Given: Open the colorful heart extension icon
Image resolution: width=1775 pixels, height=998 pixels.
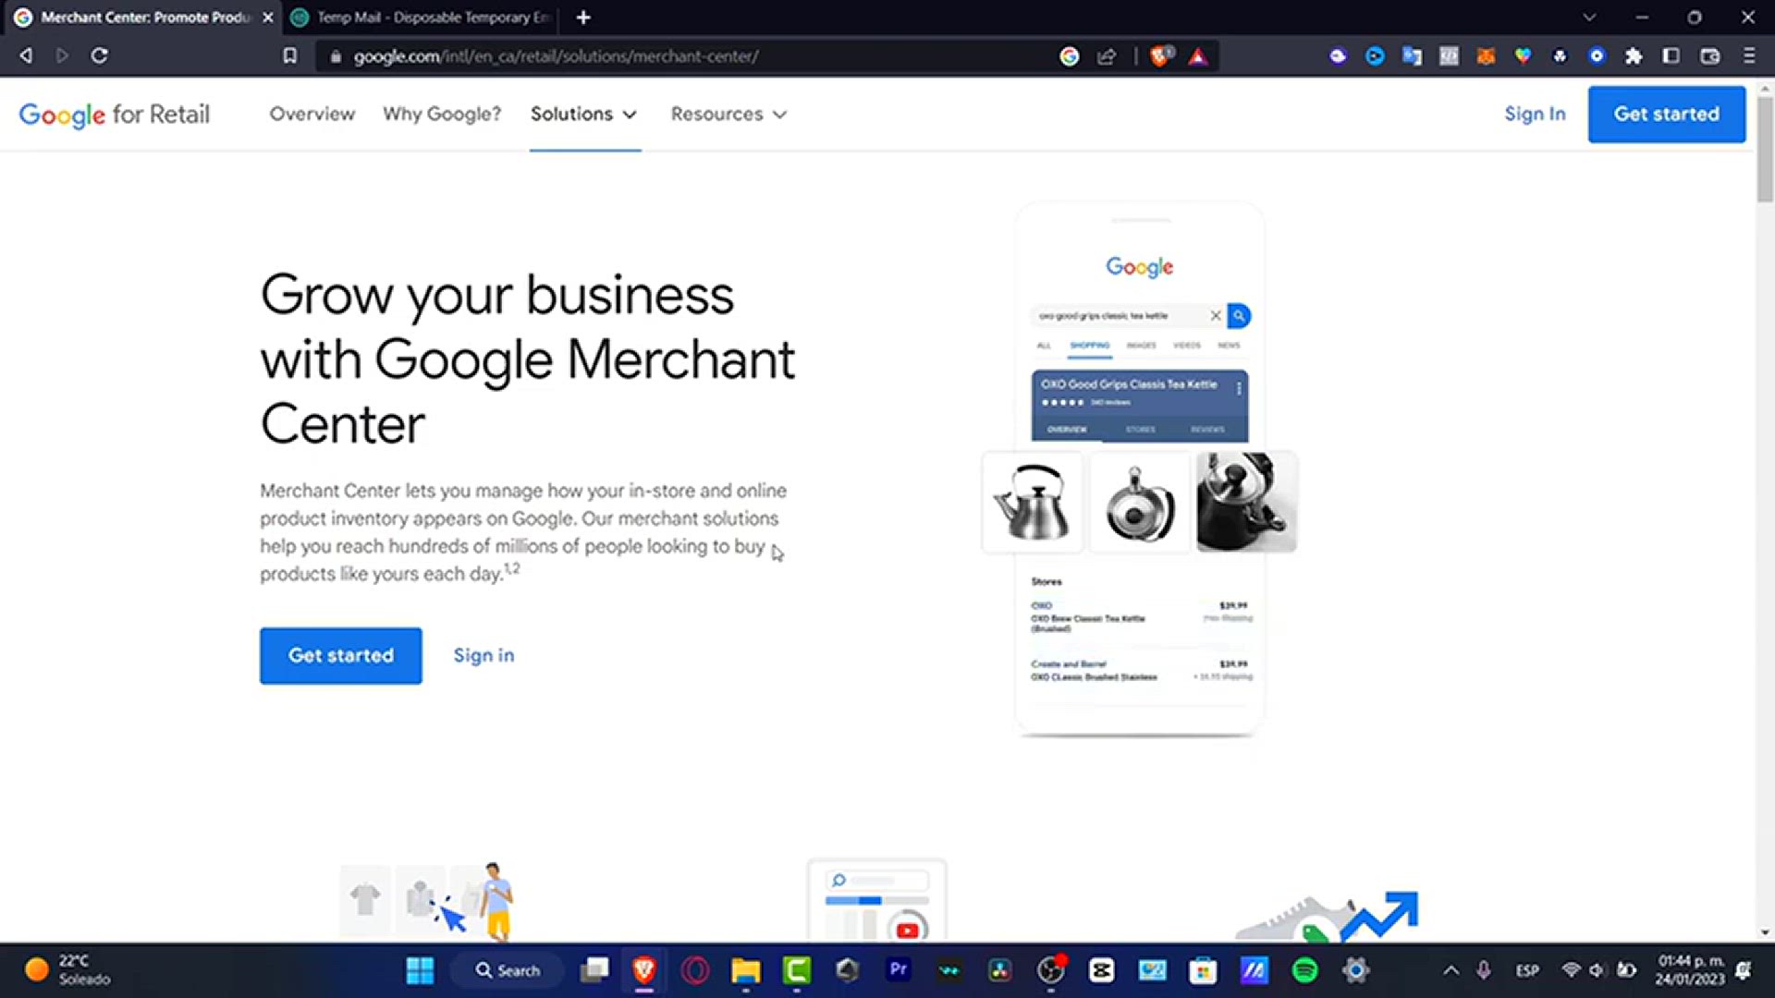Looking at the screenshot, I should point(1523,56).
